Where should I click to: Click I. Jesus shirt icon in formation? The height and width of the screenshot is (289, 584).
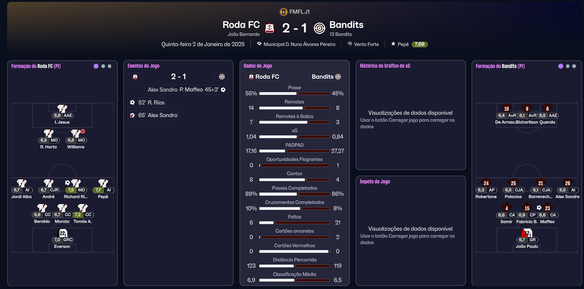(x=62, y=108)
